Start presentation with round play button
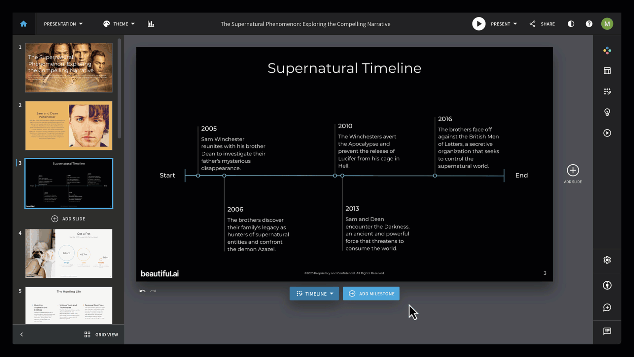 [x=479, y=24]
